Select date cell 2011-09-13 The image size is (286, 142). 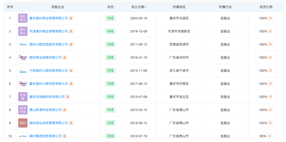138,44
